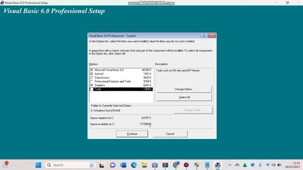Viewport: 303px width, 170px height.
Task: Open the volume speaker tray icon
Action: (274, 165)
